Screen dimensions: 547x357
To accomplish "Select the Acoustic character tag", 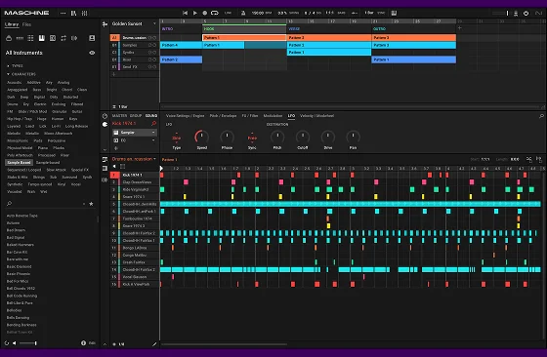I will pos(15,83).
